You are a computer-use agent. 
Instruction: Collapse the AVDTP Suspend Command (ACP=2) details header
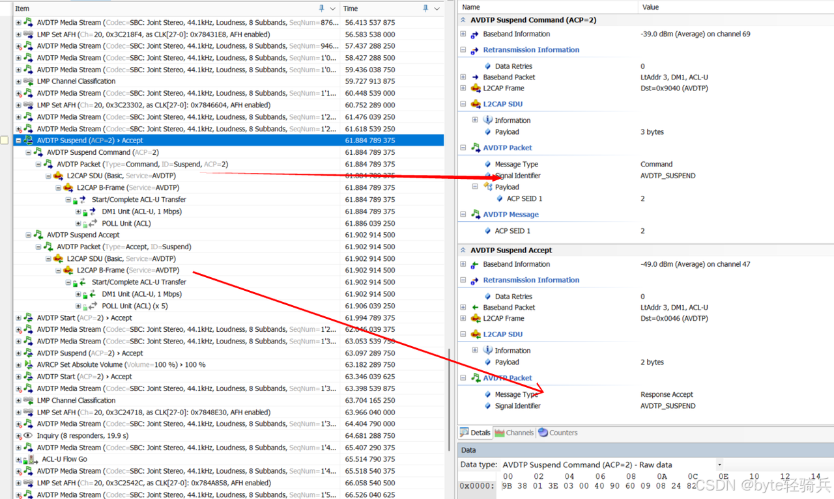coord(463,20)
